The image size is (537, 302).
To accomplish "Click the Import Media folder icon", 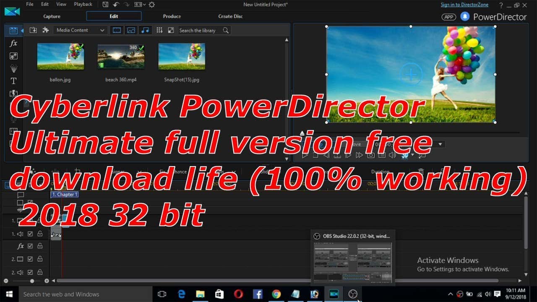I will pyautogui.click(x=33, y=30).
